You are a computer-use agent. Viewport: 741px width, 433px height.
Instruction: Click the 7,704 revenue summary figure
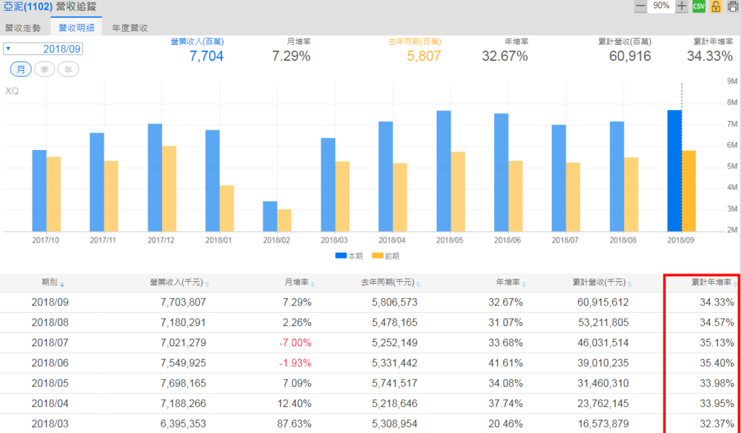click(x=206, y=56)
